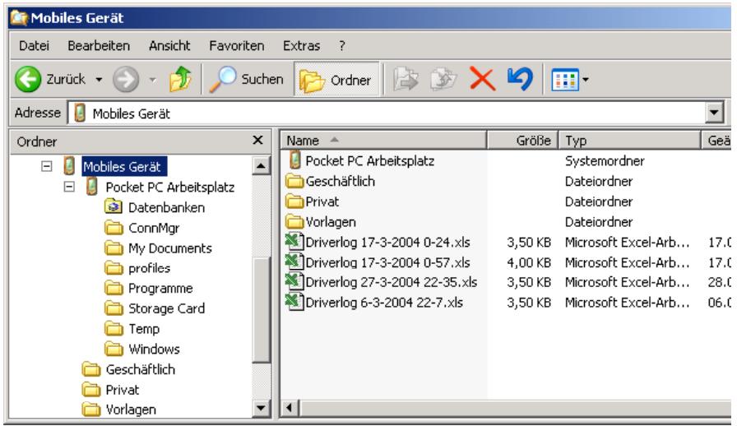737x426 pixels.
Task: Select Privat folder icon in file list
Action: tap(294, 201)
